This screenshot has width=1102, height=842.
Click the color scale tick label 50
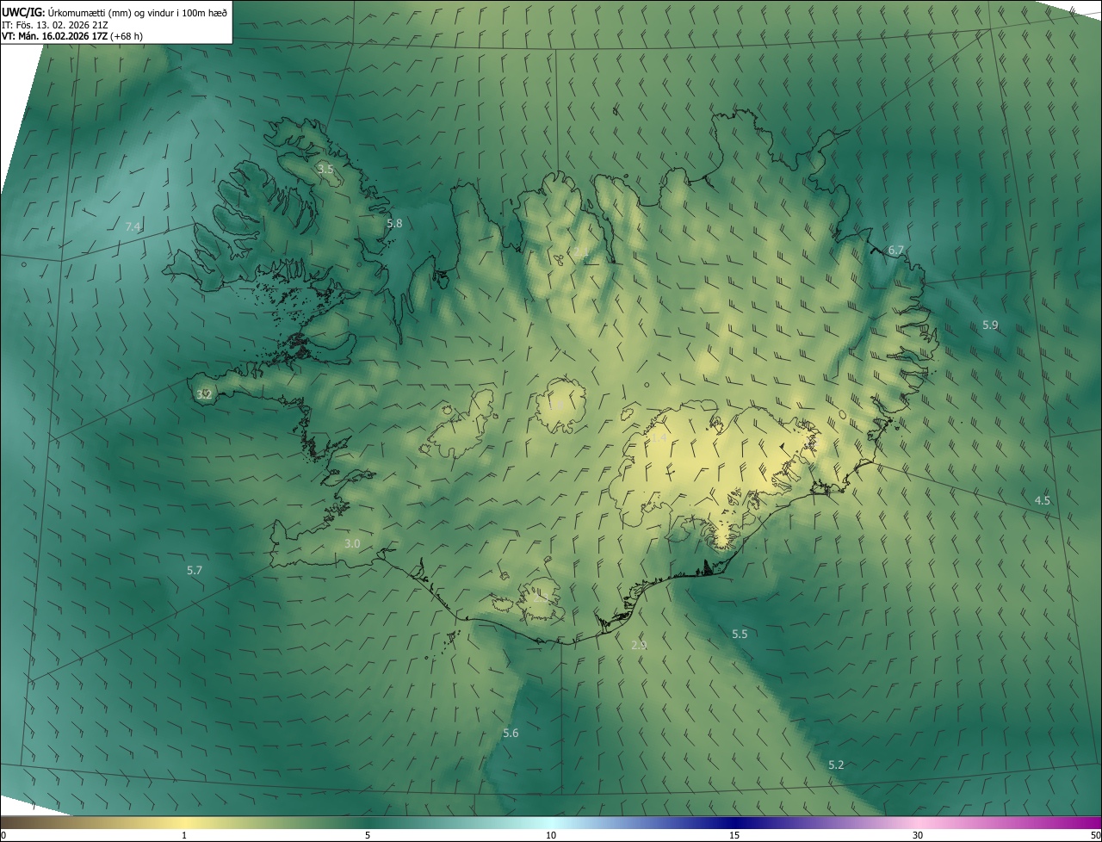(x=1095, y=835)
